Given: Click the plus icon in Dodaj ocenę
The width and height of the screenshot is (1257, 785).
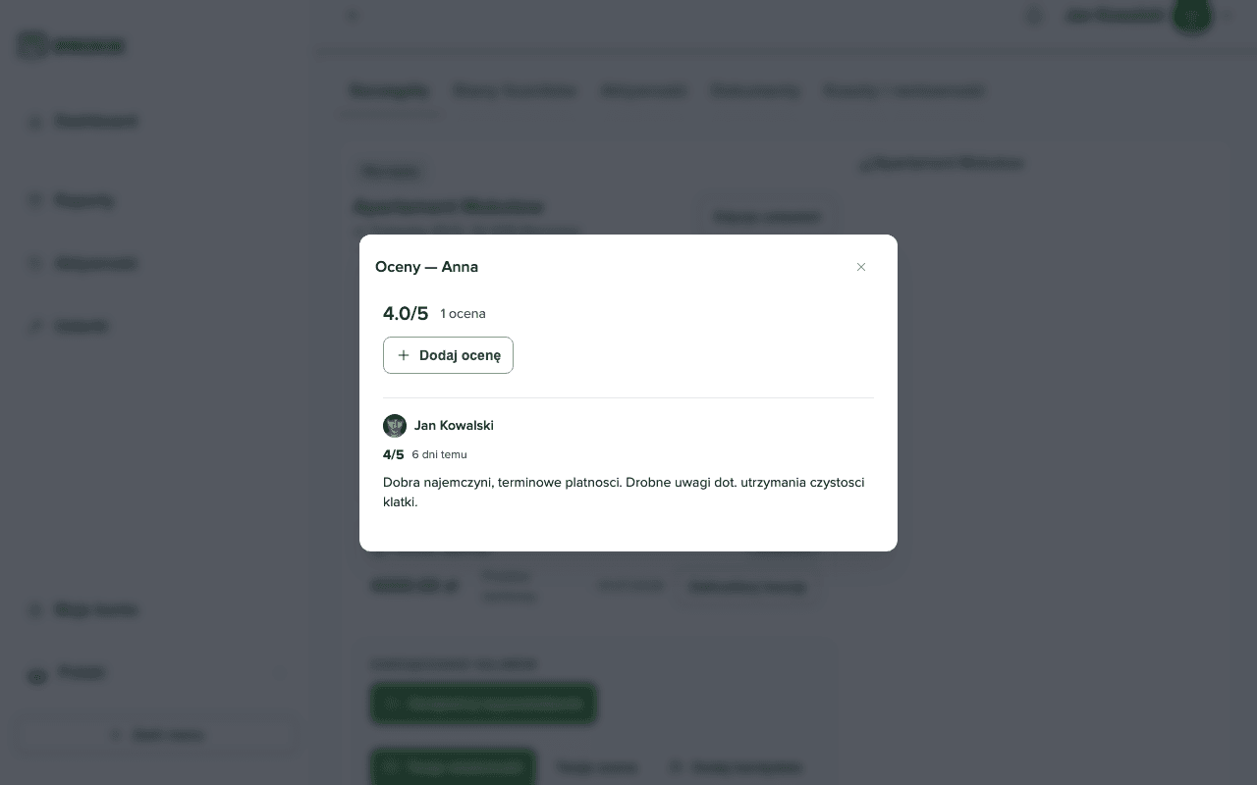Looking at the screenshot, I should [x=404, y=355].
